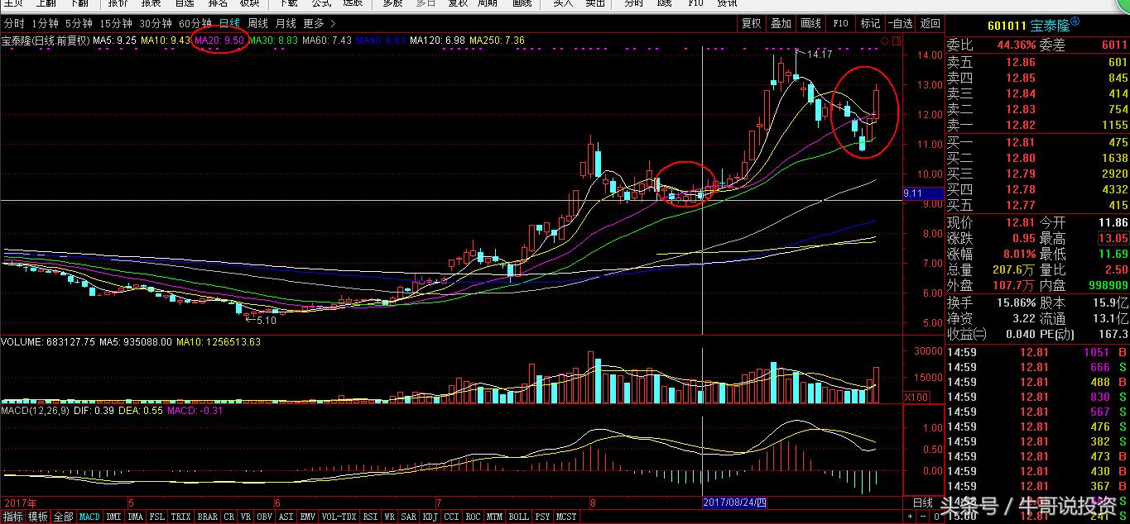Switch chart to 60分钟 period
Screen dimensions: 1130x524
pyautogui.click(x=196, y=23)
